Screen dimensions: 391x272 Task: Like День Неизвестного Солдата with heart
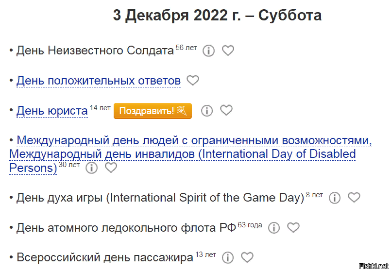pos(228,51)
